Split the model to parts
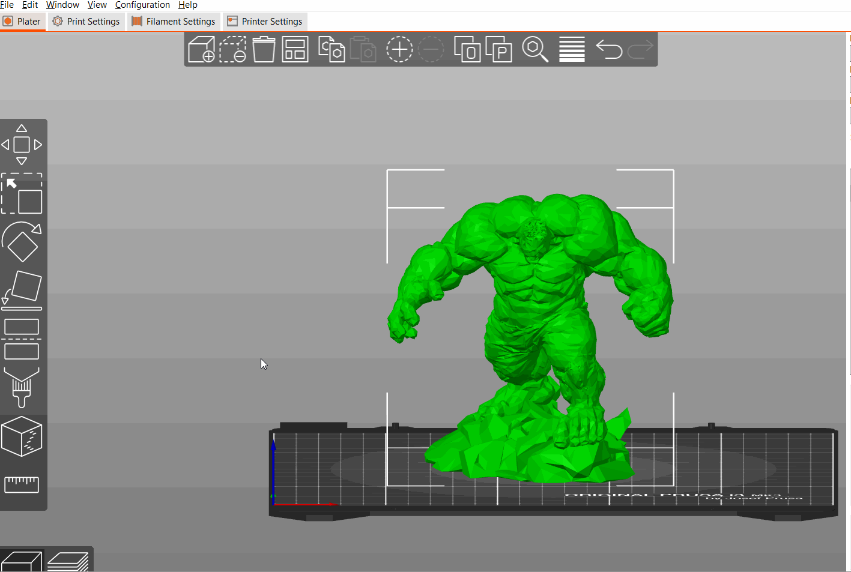This screenshot has height=572, width=851. [498, 49]
